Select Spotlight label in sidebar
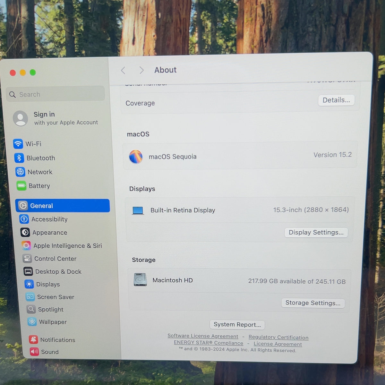 pyautogui.click(x=51, y=309)
